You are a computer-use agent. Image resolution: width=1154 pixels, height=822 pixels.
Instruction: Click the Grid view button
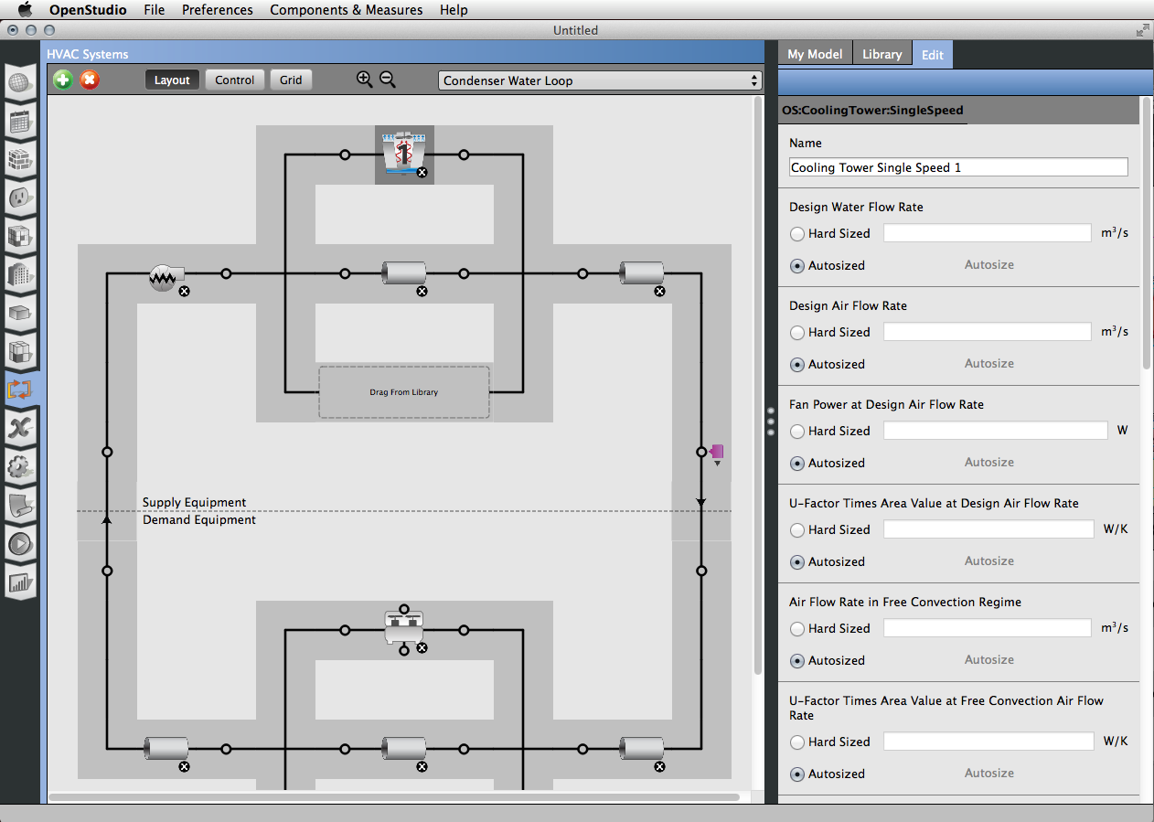point(291,80)
